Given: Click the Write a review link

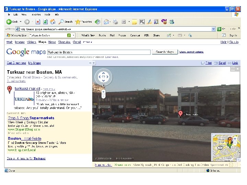Looking at the screenshot, I should (59, 100).
